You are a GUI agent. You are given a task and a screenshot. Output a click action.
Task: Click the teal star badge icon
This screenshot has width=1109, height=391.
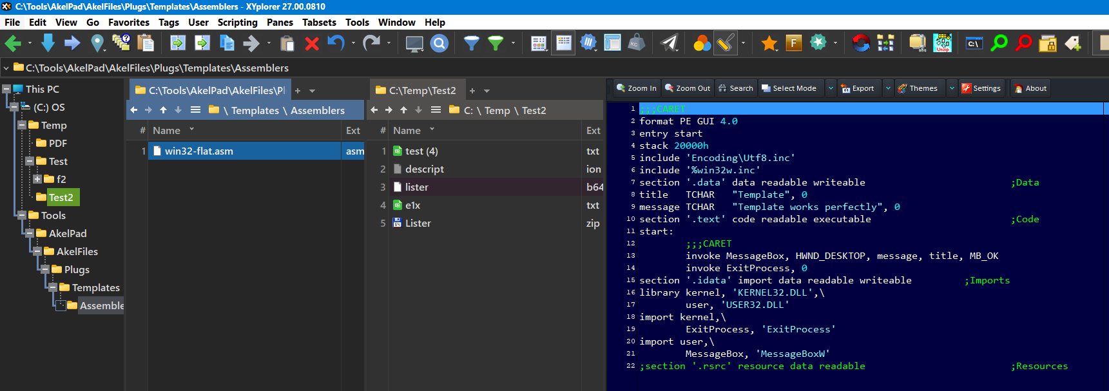(818, 43)
